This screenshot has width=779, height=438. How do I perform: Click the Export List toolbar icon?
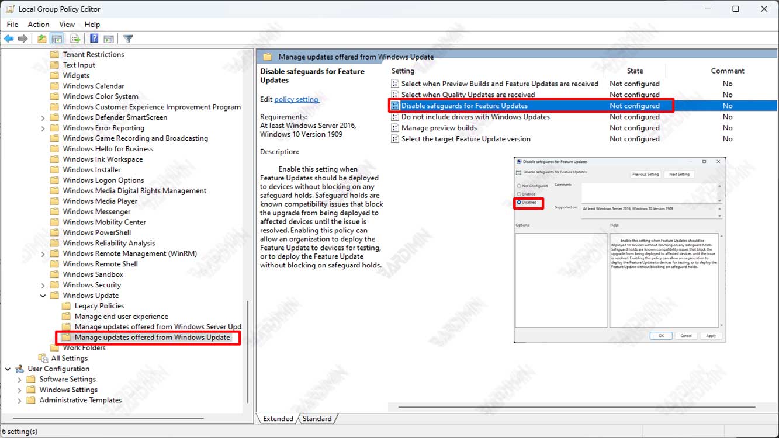(75, 39)
